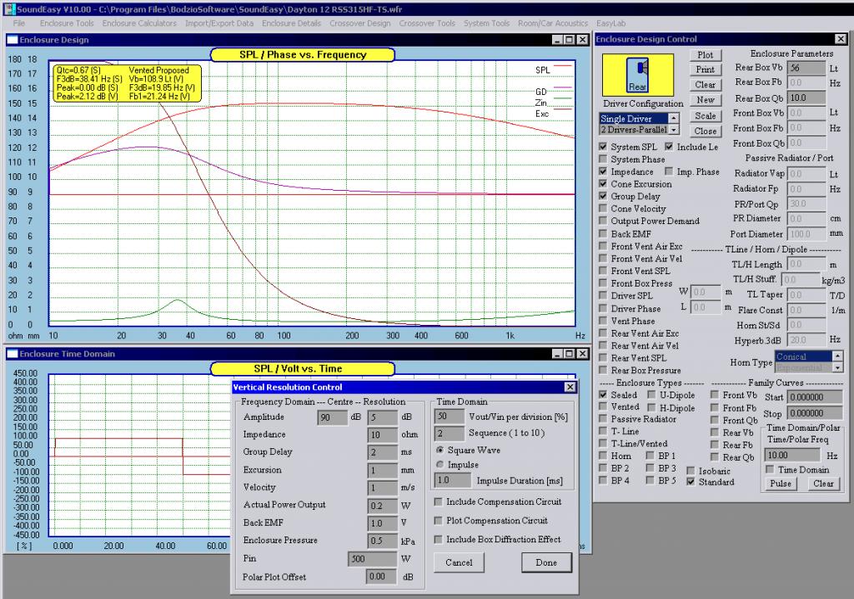Open the Enclosure Tools menu
Screen dimensions: 854x599
(x=67, y=23)
